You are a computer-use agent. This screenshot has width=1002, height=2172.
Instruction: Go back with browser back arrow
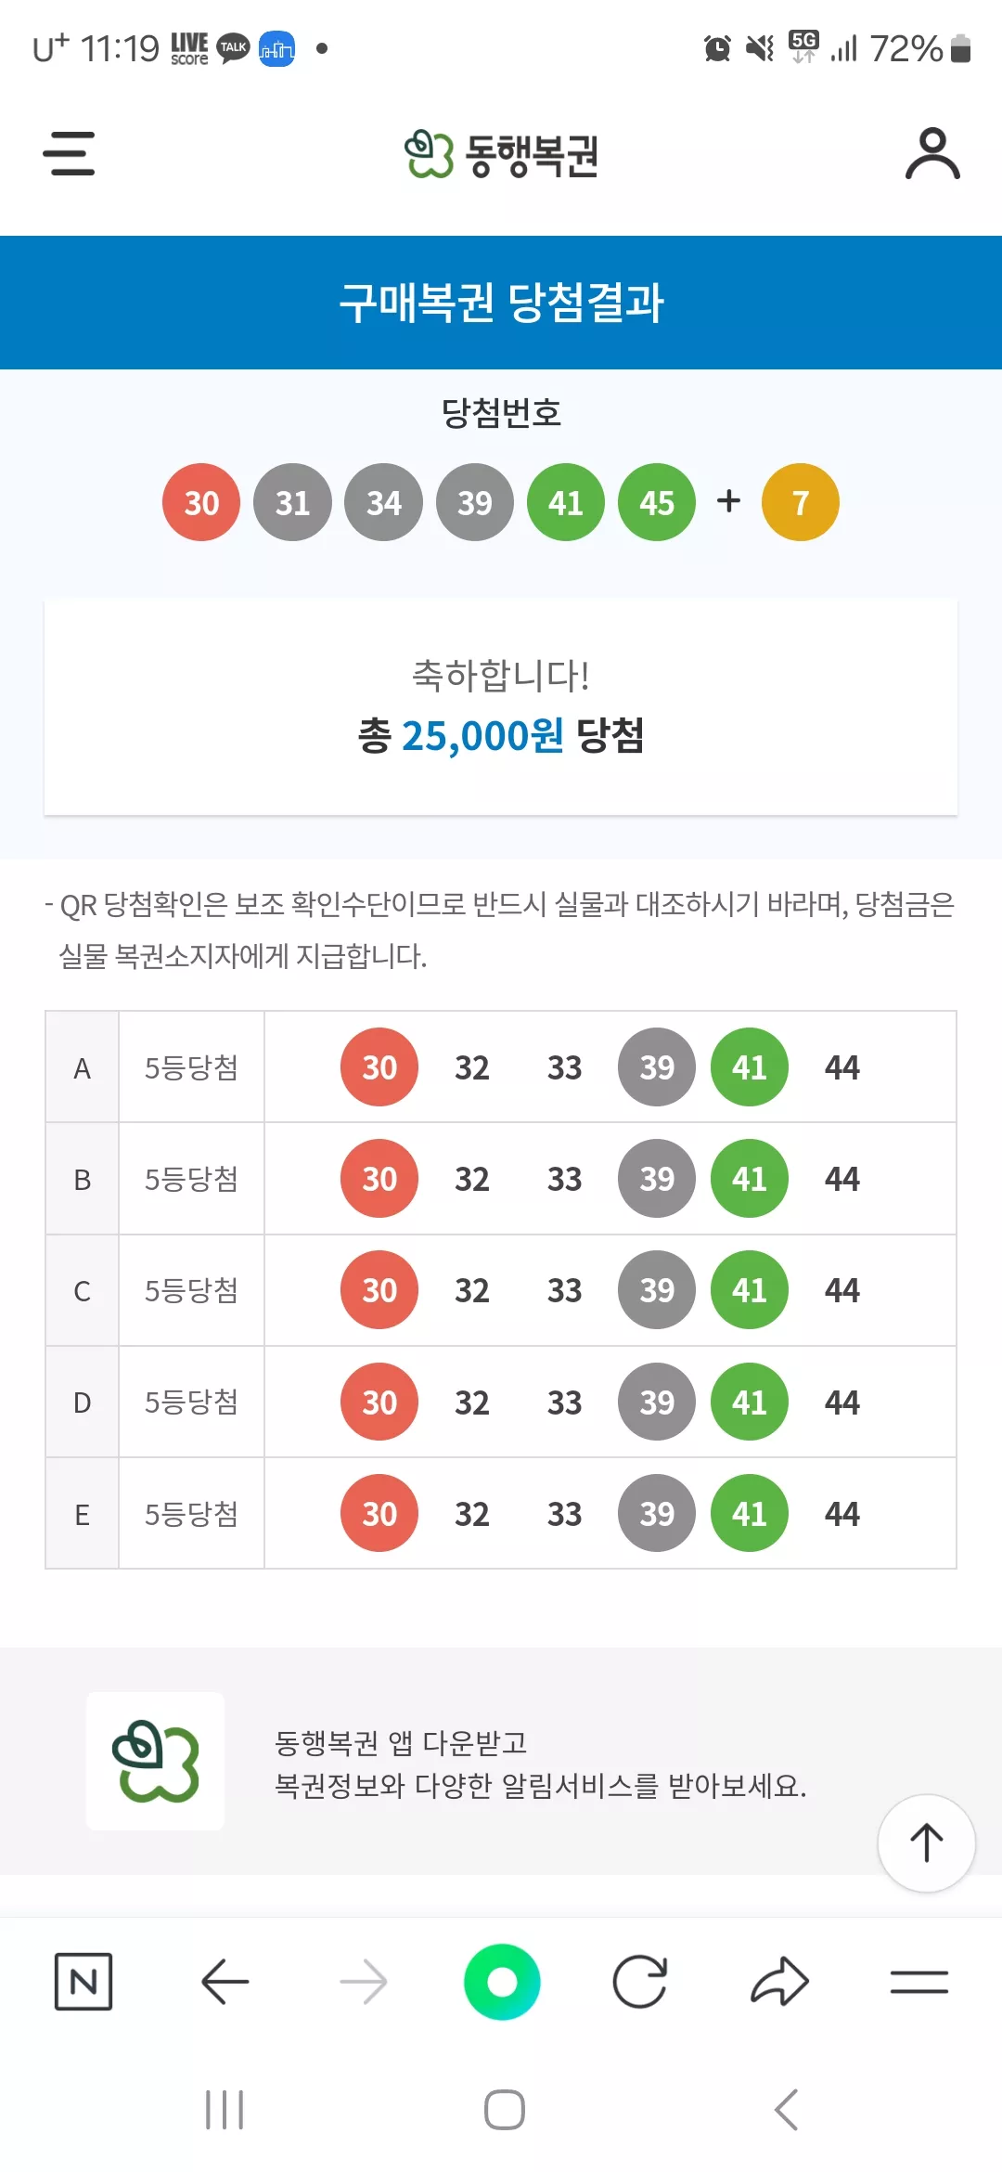(225, 1982)
